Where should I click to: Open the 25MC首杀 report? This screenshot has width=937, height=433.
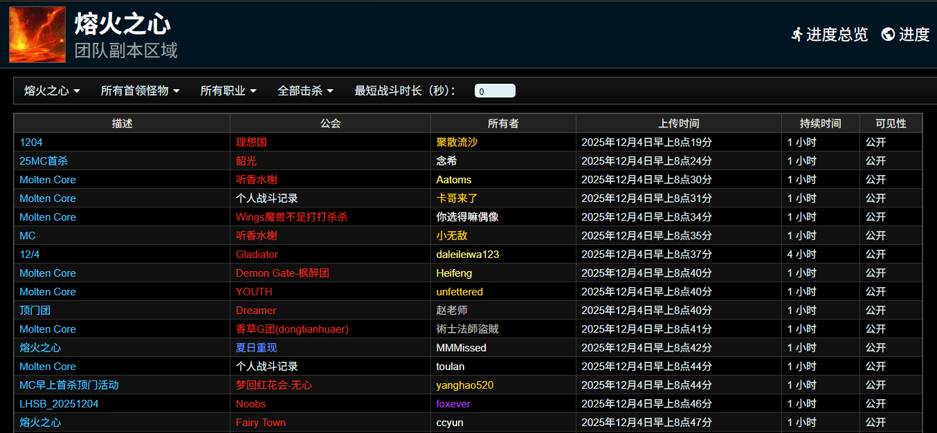(44, 161)
